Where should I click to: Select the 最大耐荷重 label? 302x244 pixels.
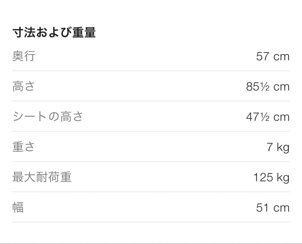[x=42, y=177]
